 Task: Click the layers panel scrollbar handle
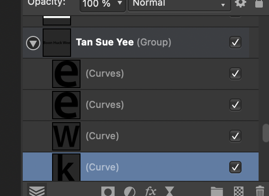(266, 133)
